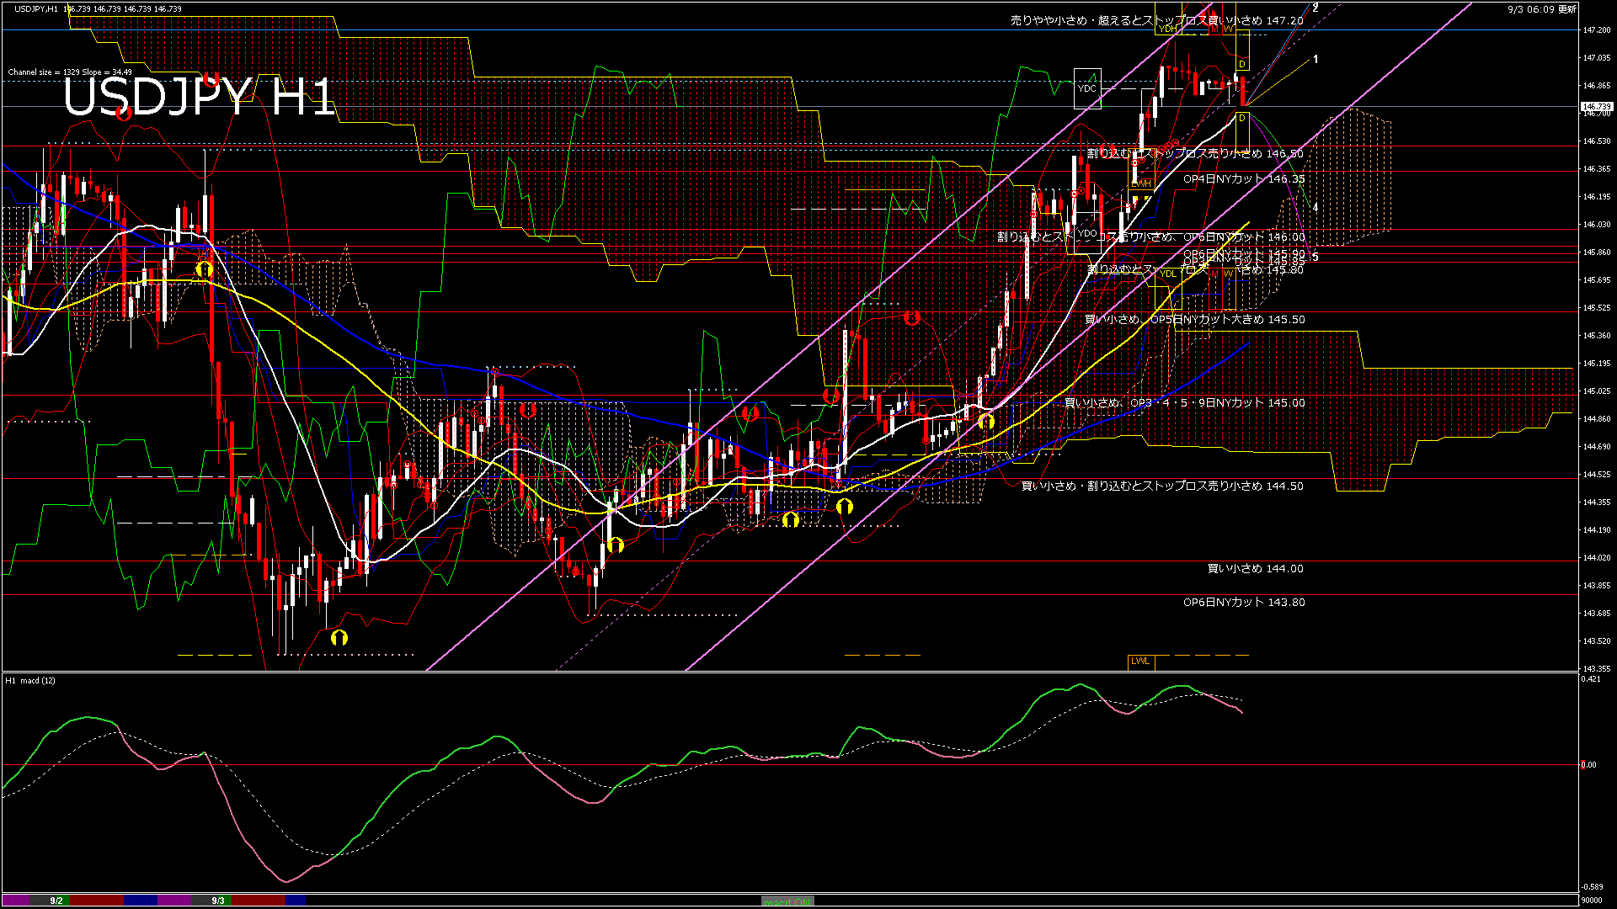This screenshot has height=909, width=1617.
Task: Select the orange LWL marker
Action: tap(1140, 662)
